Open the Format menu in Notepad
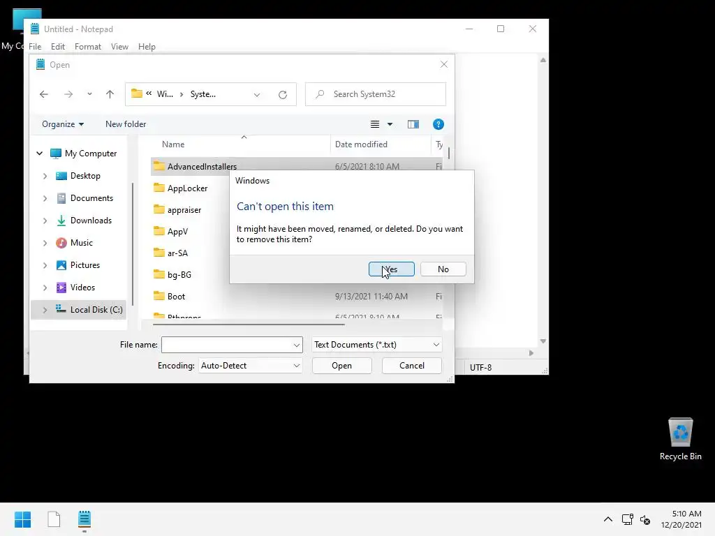 point(87,47)
